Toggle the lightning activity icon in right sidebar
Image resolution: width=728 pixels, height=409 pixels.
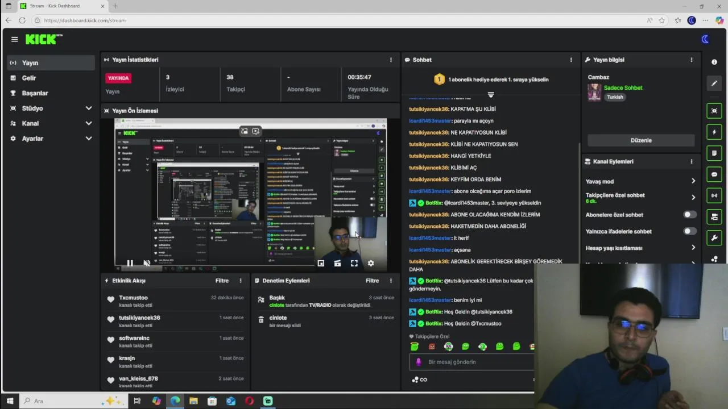coord(714,132)
